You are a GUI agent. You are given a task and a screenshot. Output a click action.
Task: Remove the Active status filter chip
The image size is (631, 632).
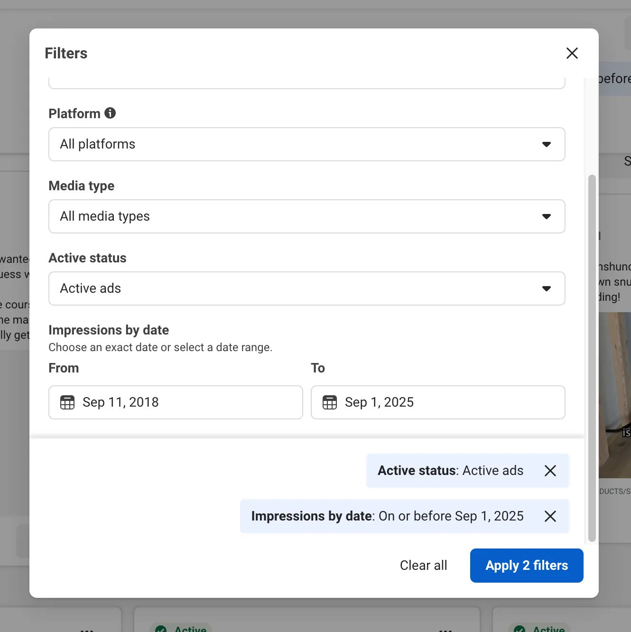pyautogui.click(x=550, y=471)
